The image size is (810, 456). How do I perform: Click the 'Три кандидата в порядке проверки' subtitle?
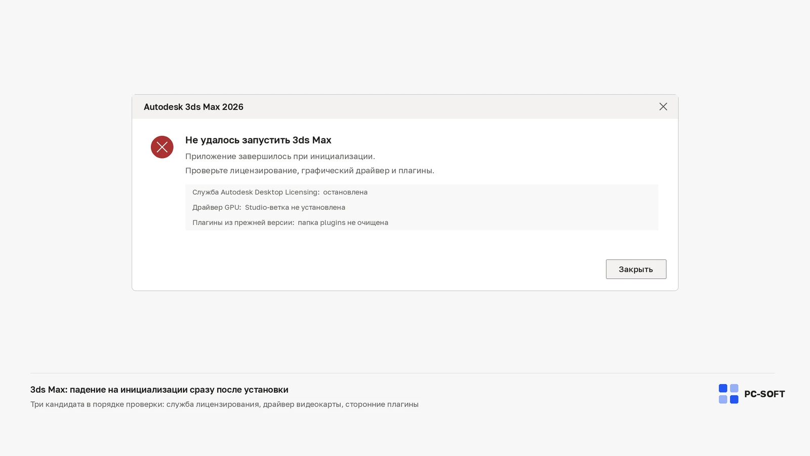[x=224, y=404]
